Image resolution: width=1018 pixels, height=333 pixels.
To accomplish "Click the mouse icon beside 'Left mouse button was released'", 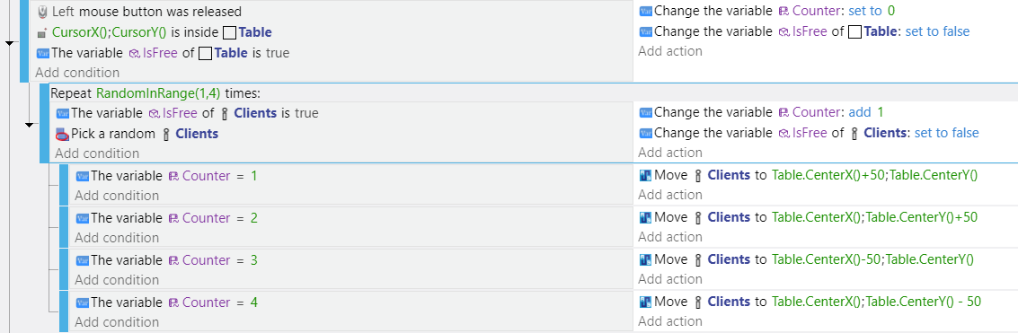I will click(43, 12).
